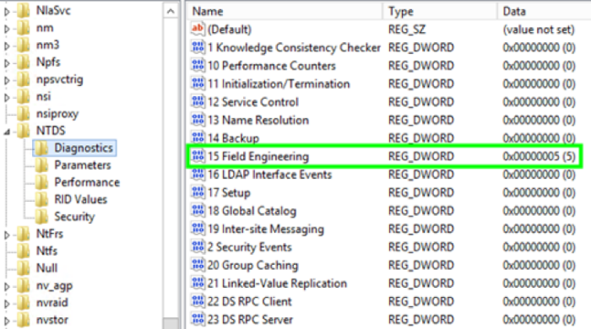Expand the Npfs key
591x329 pixels.
(x=7, y=62)
